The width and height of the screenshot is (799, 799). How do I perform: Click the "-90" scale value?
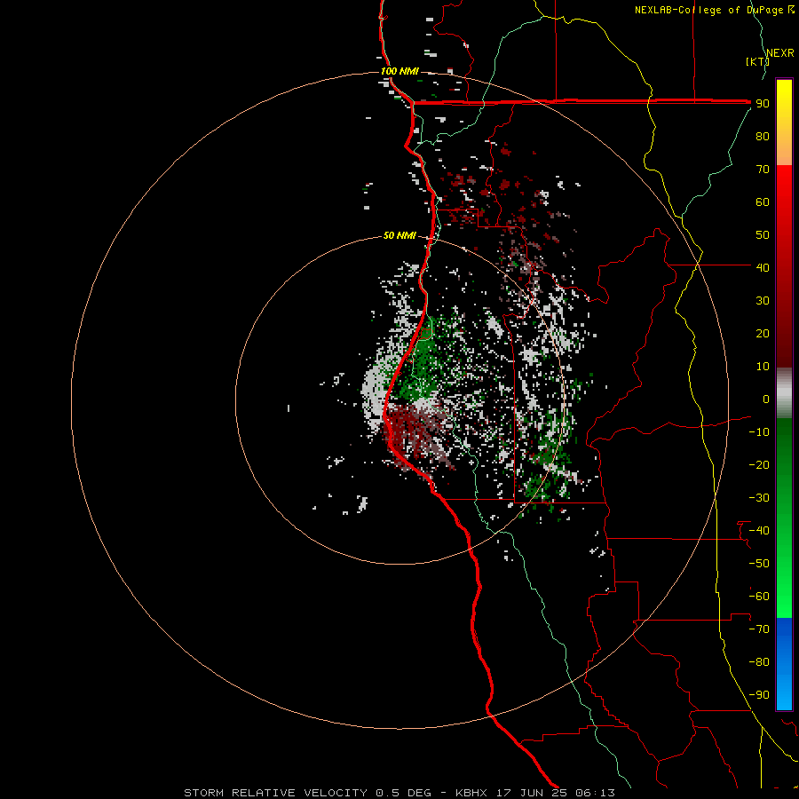coord(759,695)
